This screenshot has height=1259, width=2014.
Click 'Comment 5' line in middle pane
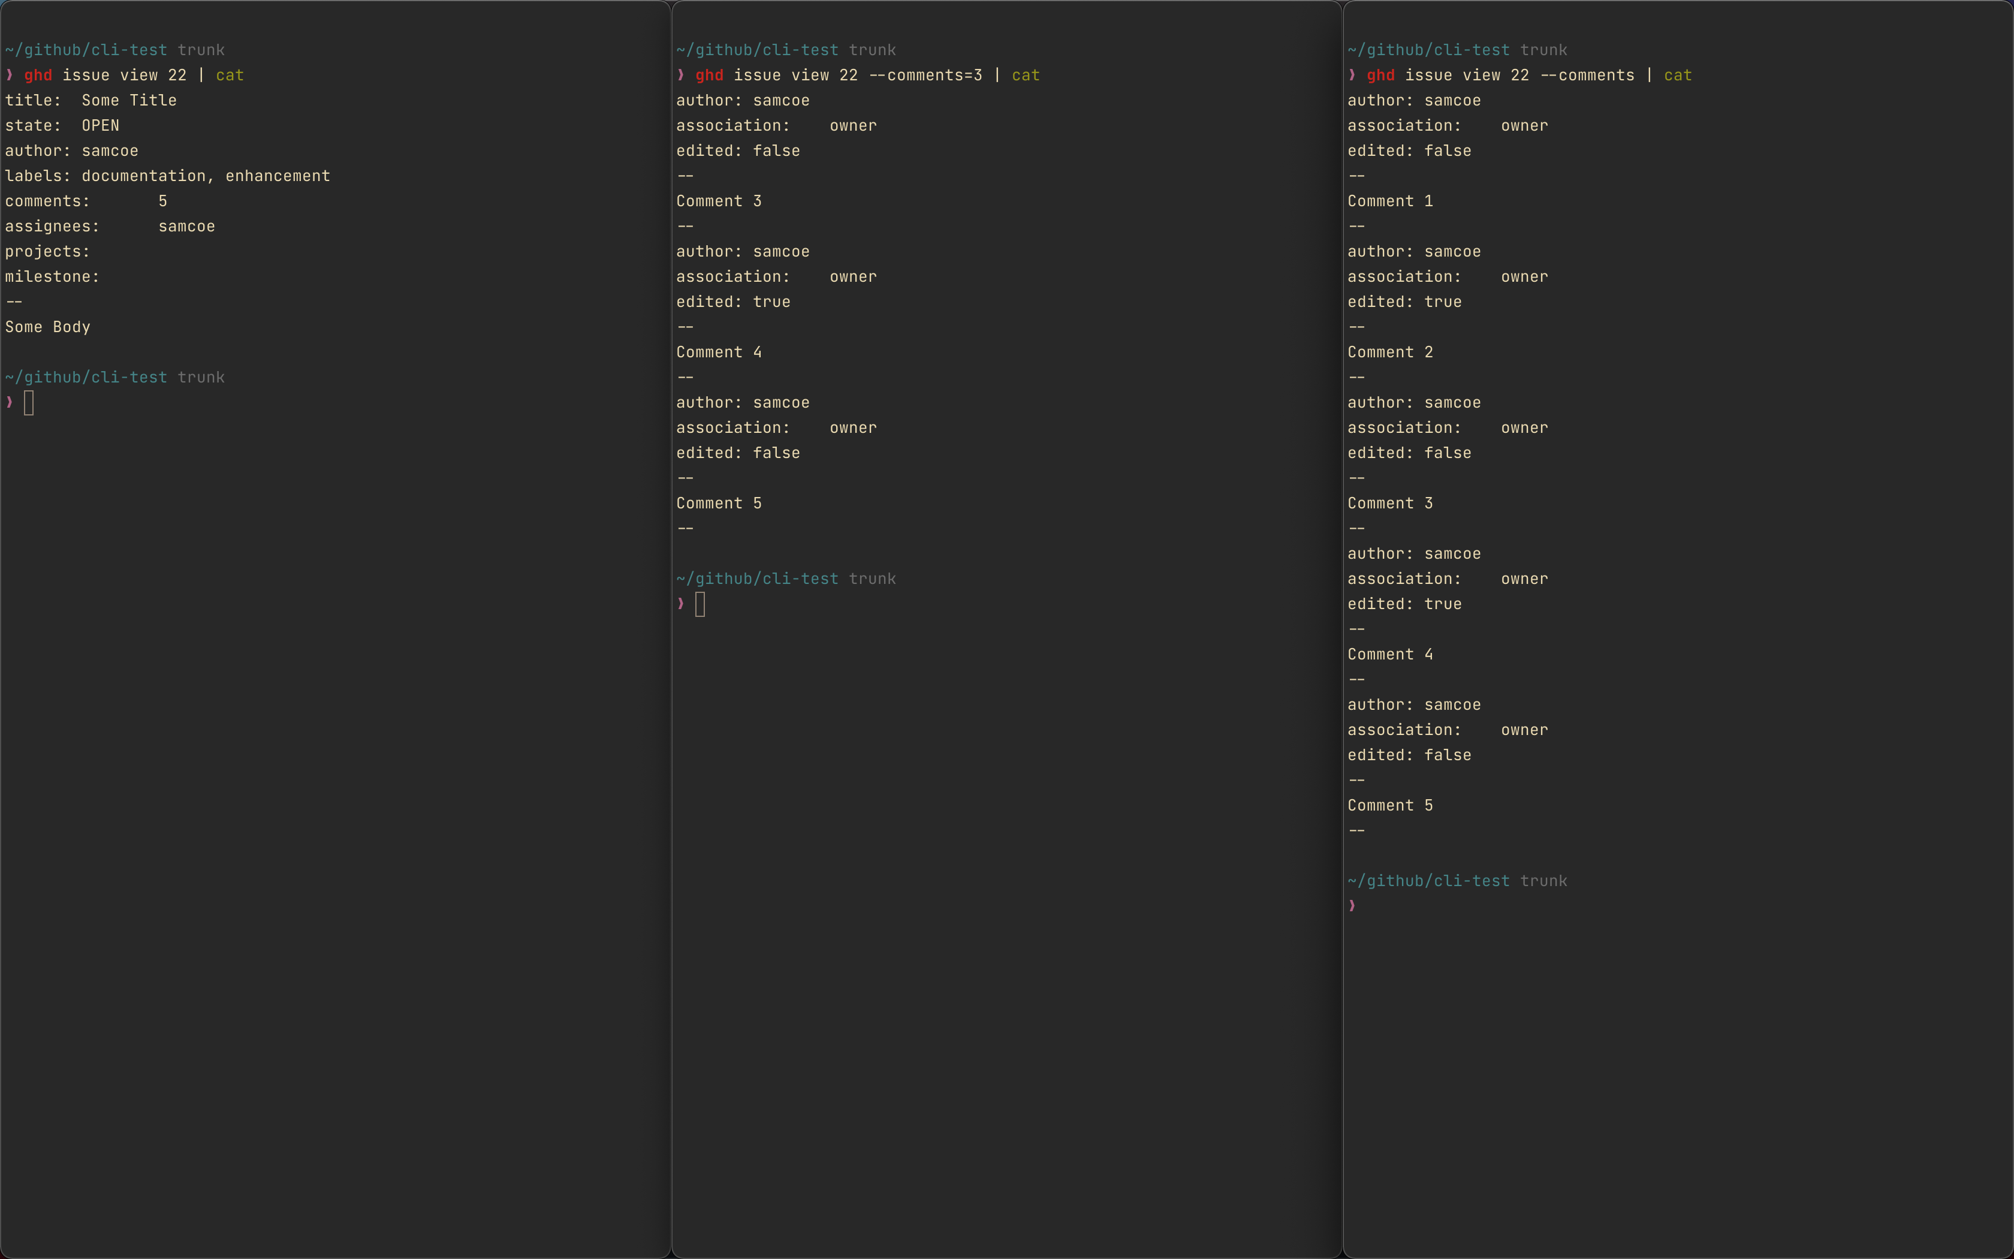pyautogui.click(x=718, y=503)
